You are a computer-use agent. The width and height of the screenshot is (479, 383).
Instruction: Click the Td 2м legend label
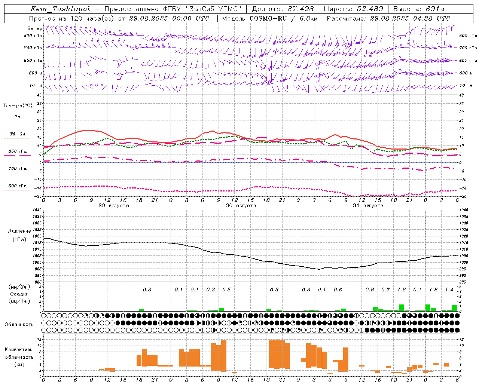18,134
